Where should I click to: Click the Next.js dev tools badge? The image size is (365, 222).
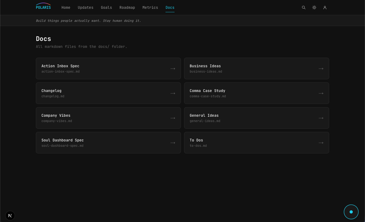click(x=10, y=216)
